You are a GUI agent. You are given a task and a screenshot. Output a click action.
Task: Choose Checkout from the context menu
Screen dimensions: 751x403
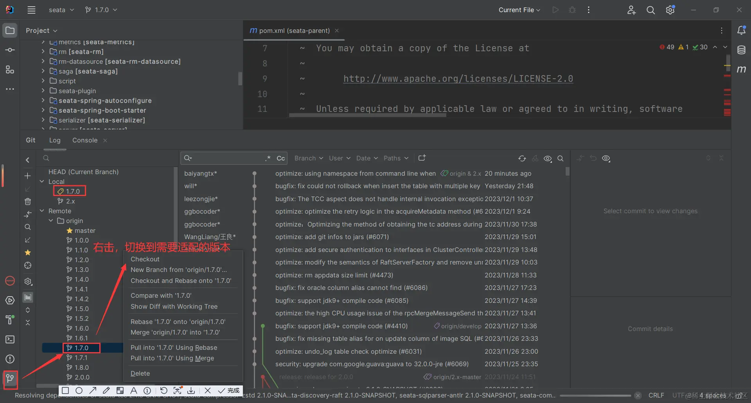(145, 259)
